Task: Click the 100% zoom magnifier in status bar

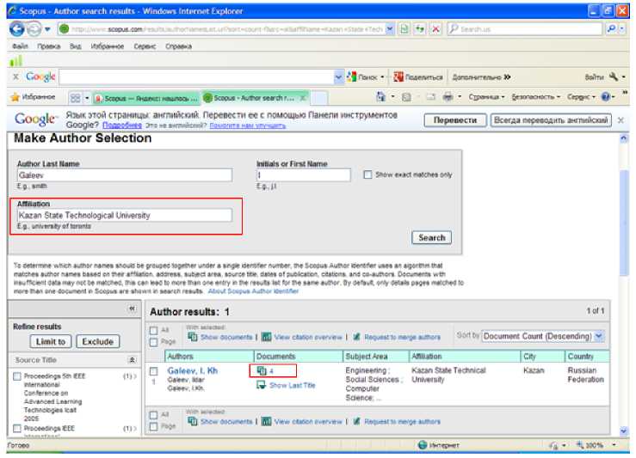Action: click(580, 445)
